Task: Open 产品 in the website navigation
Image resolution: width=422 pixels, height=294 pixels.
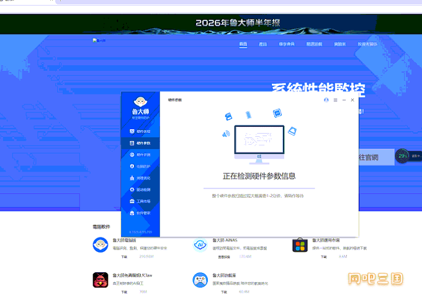Action: pyautogui.click(x=263, y=44)
